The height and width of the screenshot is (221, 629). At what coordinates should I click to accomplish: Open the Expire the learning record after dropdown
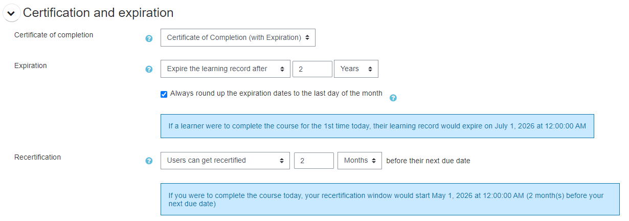point(225,69)
